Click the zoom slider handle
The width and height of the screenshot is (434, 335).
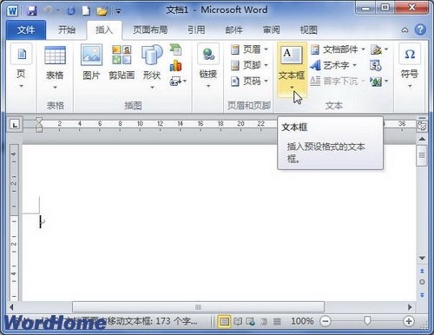[367, 320]
